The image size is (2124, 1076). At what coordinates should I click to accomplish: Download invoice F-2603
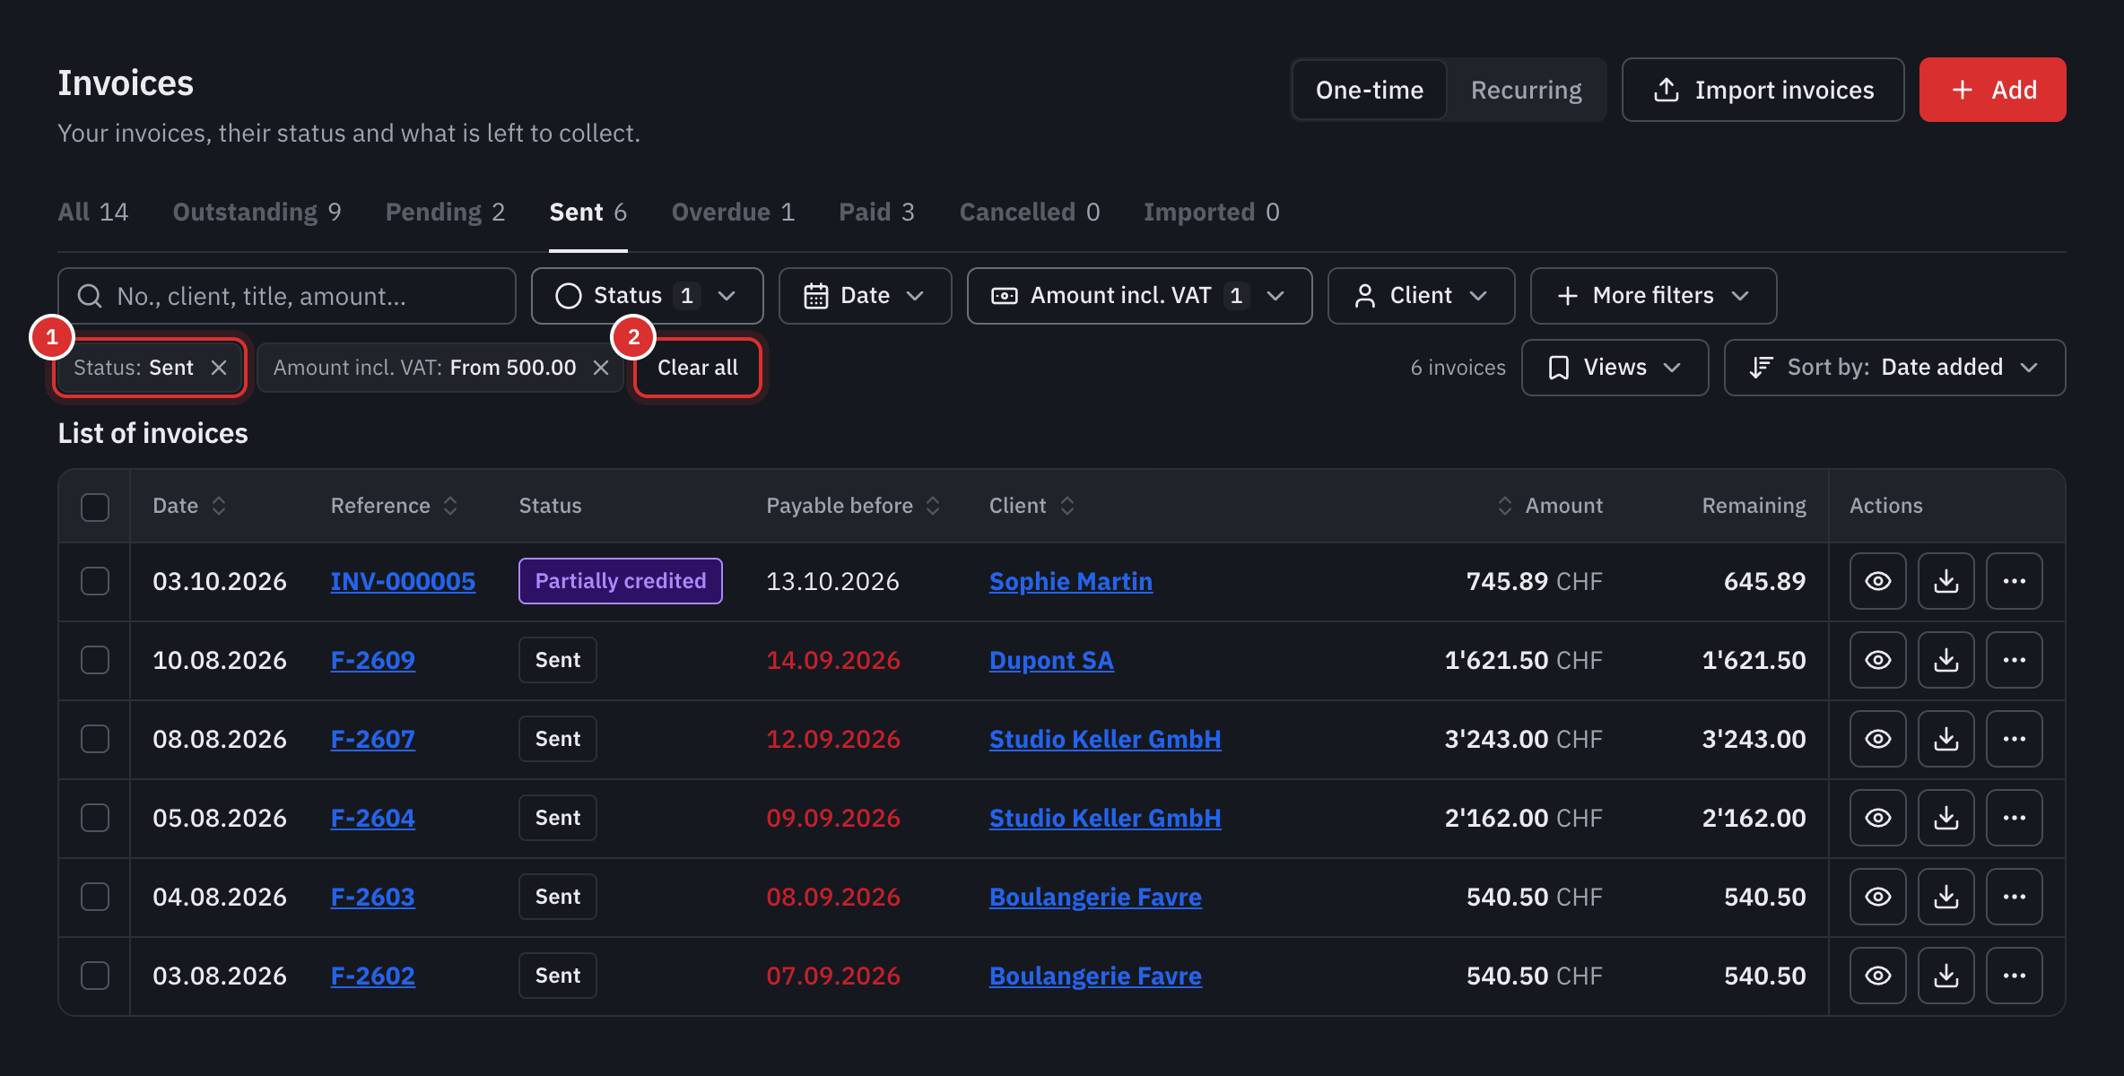tap(1946, 897)
